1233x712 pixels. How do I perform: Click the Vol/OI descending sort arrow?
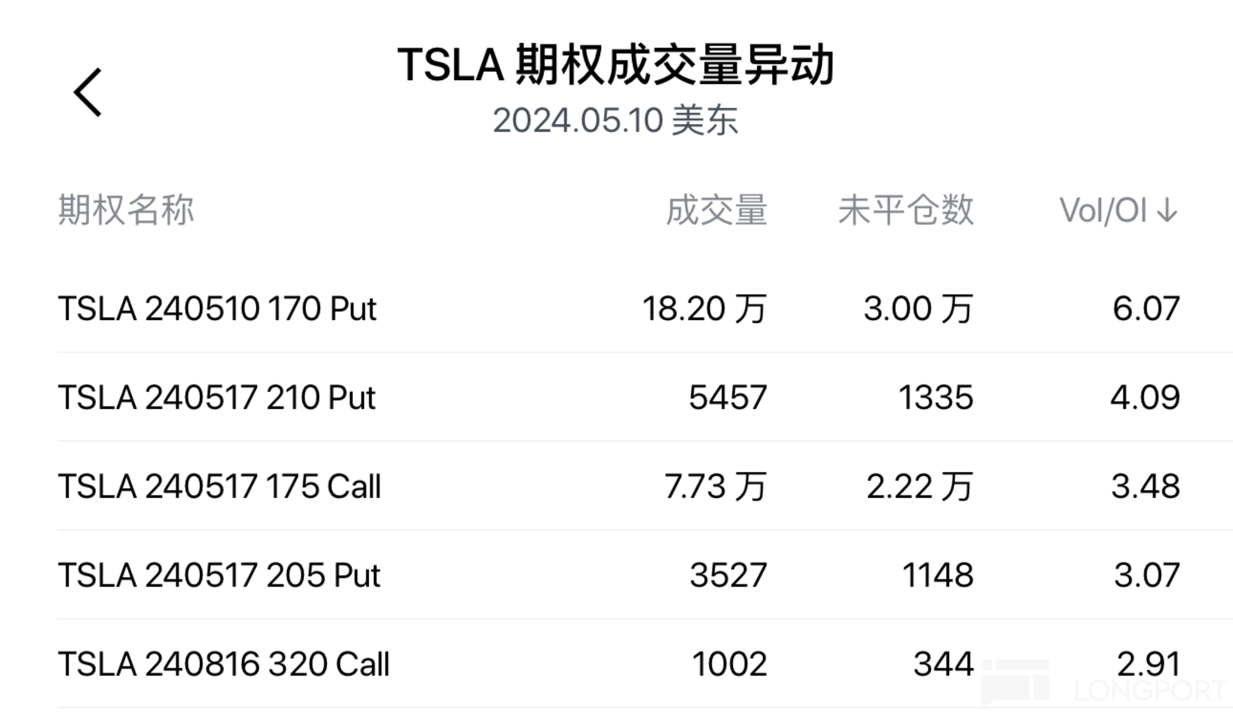(1168, 211)
